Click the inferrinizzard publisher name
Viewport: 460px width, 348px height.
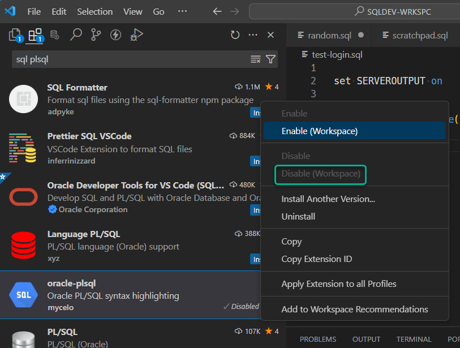tap(71, 161)
